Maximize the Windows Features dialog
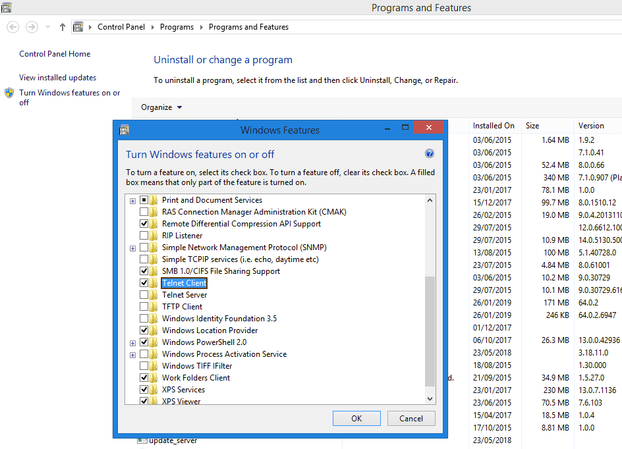 [405, 127]
